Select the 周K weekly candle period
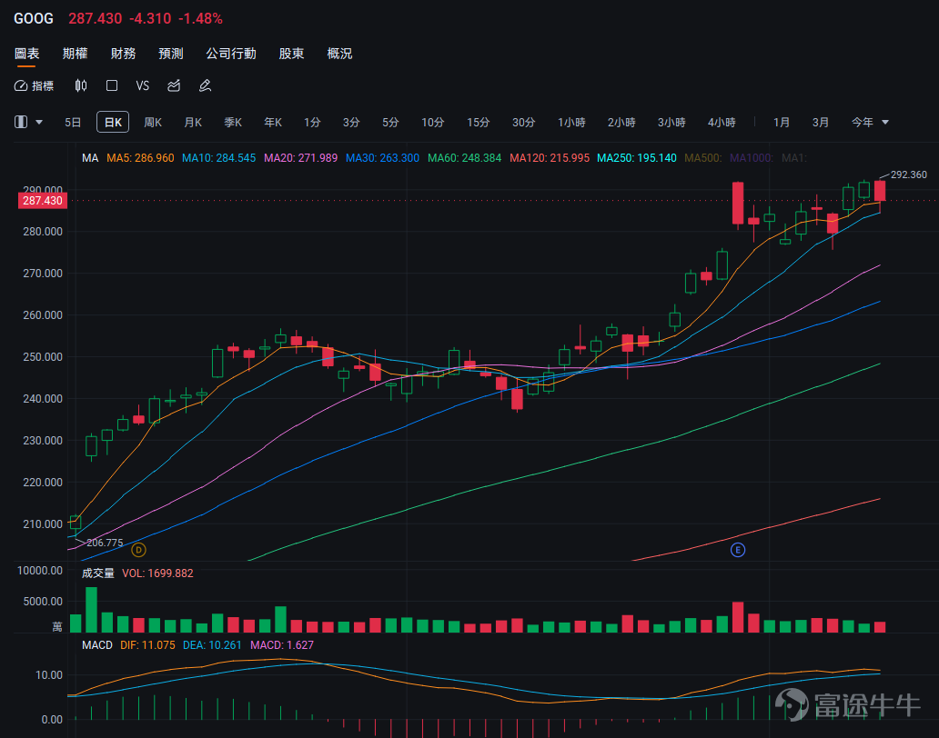Viewport: 939px width, 738px height. click(x=153, y=123)
